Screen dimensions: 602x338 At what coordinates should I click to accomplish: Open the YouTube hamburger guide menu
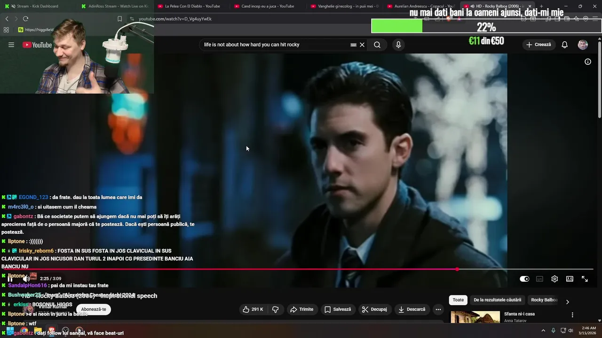[11, 45]
